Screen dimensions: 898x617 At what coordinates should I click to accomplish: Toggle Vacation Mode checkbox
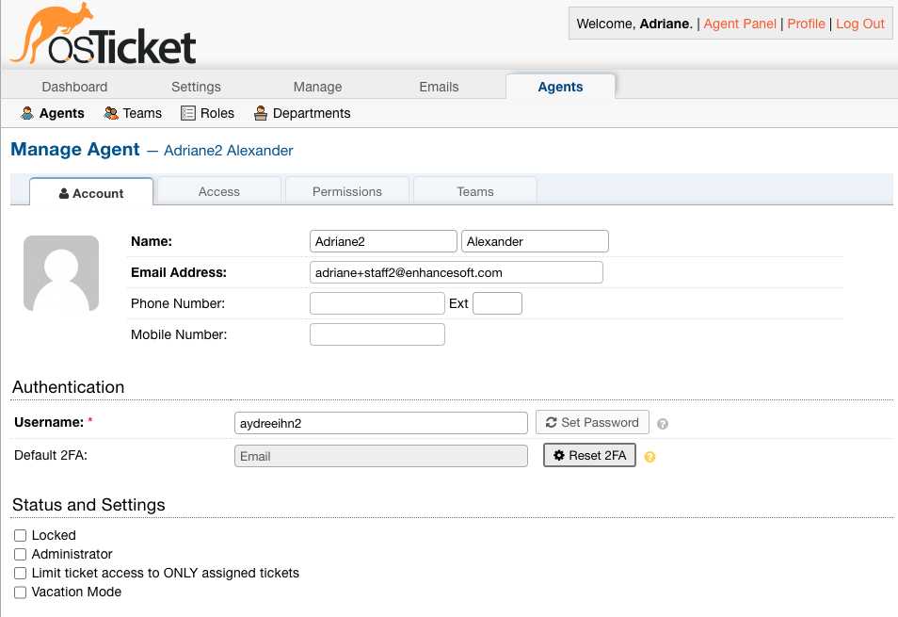(x=21, y=593)
